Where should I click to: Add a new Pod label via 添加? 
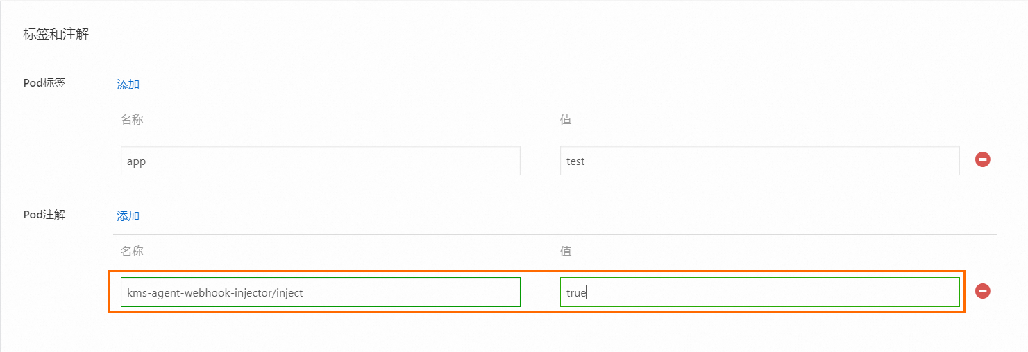pyautogui.click(x=128, y=85)
